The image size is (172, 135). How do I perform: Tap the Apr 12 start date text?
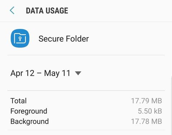(x=23, y=73)
